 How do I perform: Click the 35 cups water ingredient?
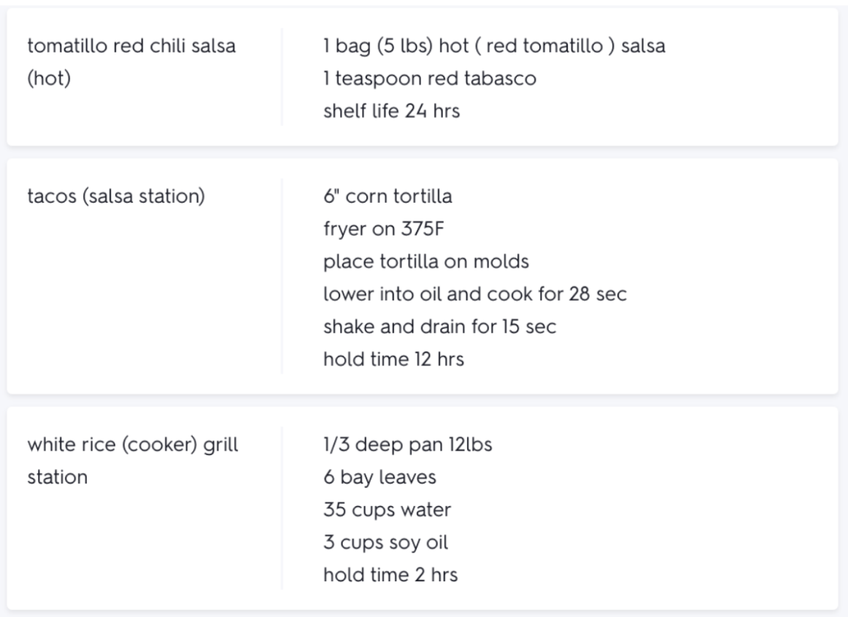[387, 510]
